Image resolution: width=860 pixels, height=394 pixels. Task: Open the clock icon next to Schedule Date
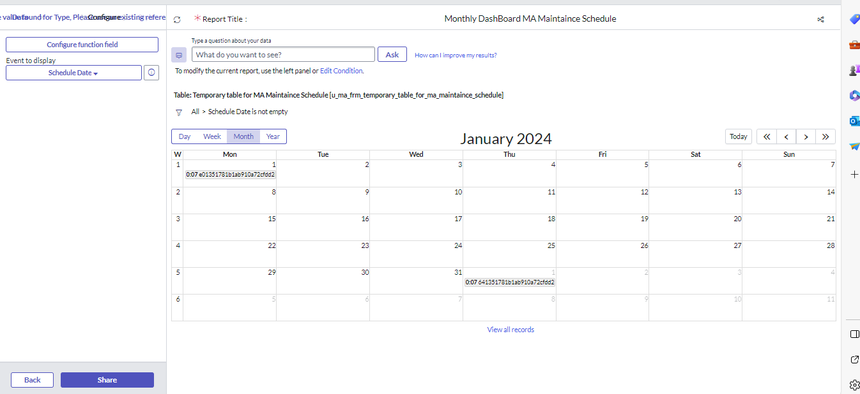(151, 72)
